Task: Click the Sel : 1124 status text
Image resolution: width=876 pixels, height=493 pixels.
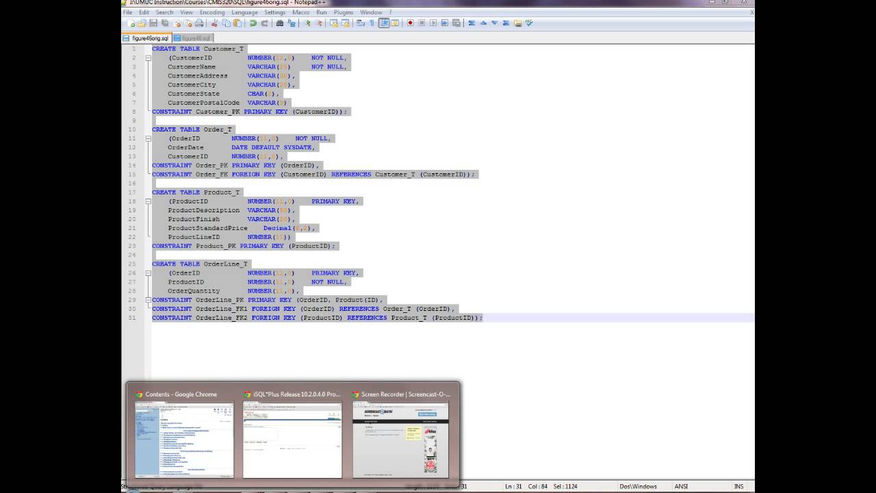Action: (x=565, y=486)
